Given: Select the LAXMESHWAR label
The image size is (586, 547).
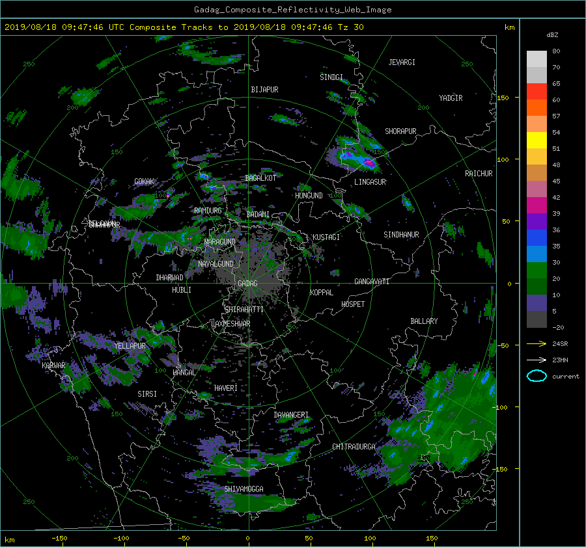Looking at the screenshot, I should tap(230, 324).
